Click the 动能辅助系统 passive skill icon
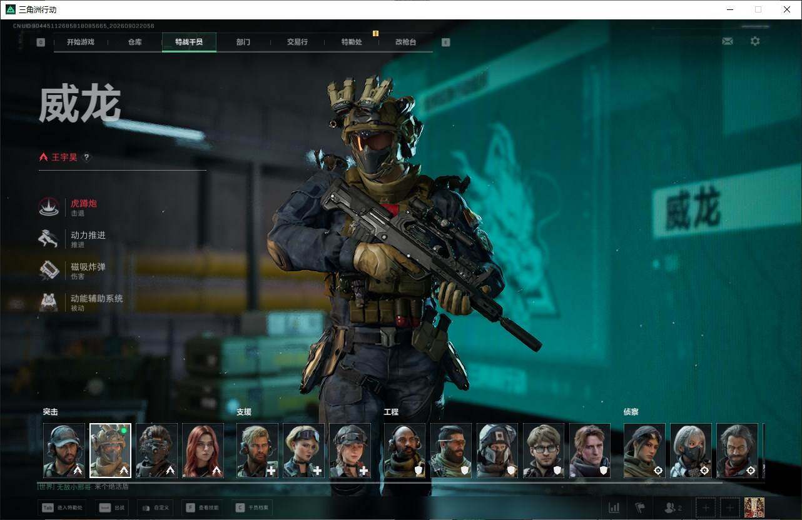802x520 pixels. (x=49, y=302)
